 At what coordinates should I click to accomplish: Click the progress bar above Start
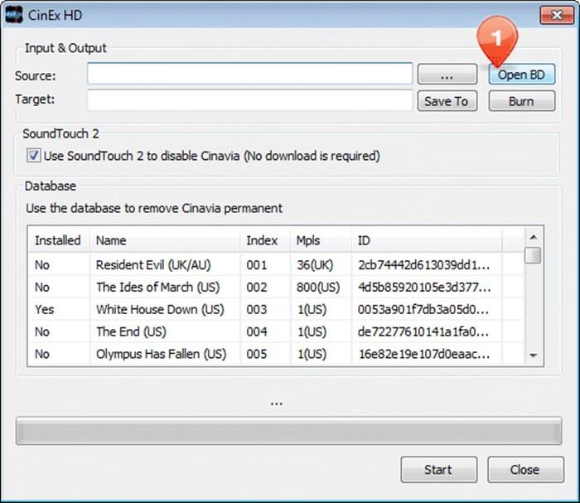coord(288,431)
